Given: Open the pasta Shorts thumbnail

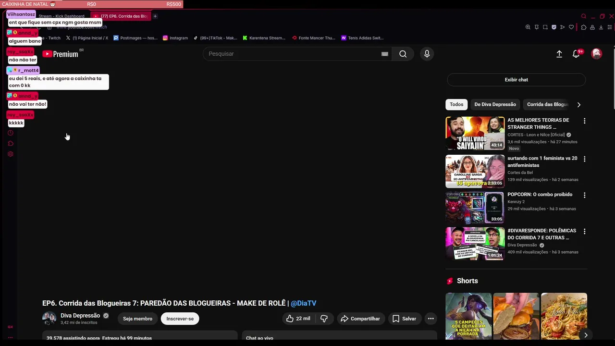Looking at the screenshot, I should [564, 316].
